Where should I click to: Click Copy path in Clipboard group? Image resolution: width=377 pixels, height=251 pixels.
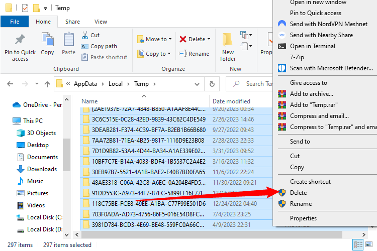coord(104,46)
